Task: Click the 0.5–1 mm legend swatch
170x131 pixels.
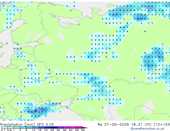Action: pyautogui.click(x=11, y=128)
